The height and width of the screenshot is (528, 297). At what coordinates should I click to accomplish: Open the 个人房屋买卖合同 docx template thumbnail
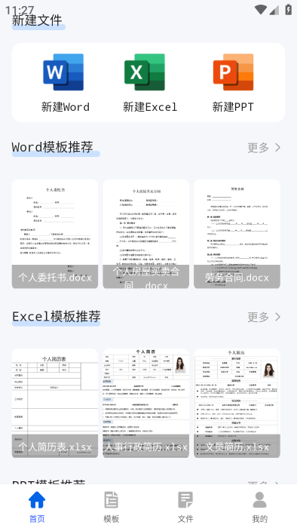(x=146, y=234)
